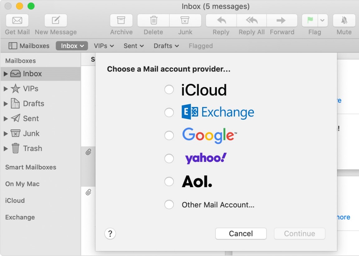
Task: Open the VIPs favorites dropdown
Action: tap(104, 46)
